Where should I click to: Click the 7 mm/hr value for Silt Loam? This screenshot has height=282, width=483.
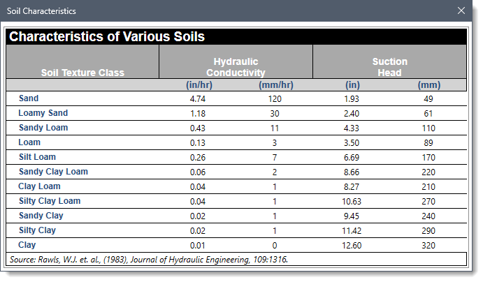pyautogui.click(x=275, y=158)
